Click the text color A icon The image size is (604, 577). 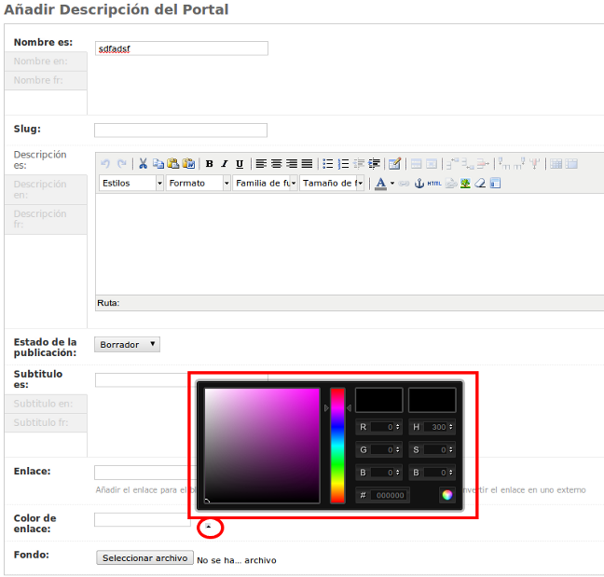[380, 184]
